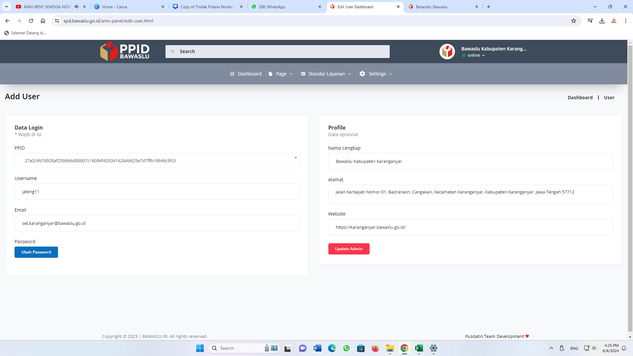Click the Update Admin button
Image resolution: width=633 pixels, height=356 pixels.
point(348,249)
